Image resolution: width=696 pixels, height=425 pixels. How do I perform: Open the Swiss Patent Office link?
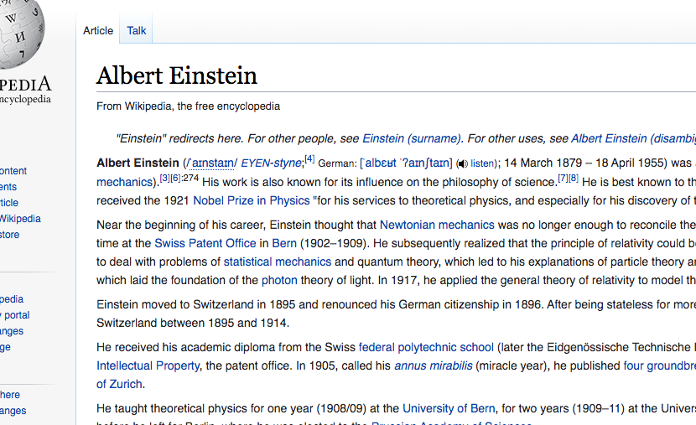(x=205, y=243)
